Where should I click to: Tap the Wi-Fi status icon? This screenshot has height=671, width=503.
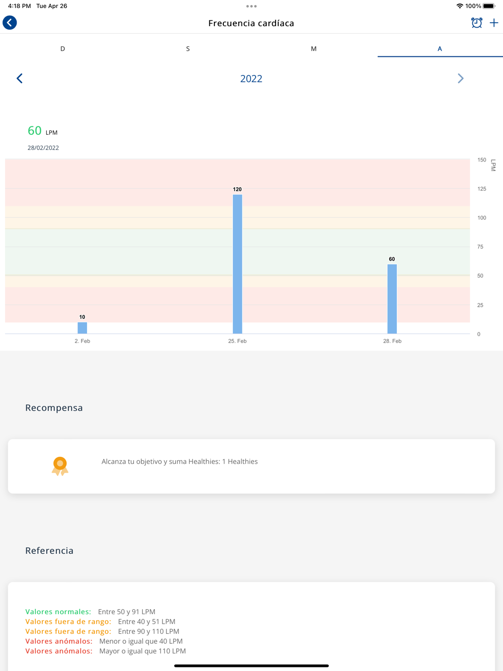coord(460,6)
